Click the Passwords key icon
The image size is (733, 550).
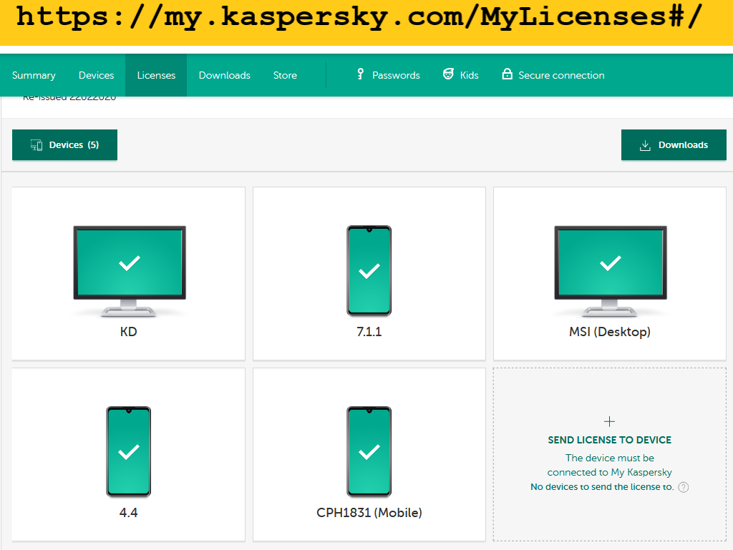tap(360, 74)
